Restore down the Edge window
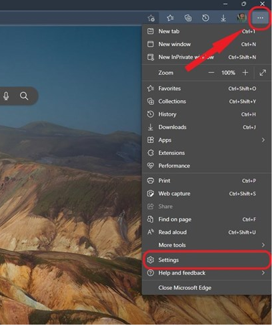 (x=244, y=4)
